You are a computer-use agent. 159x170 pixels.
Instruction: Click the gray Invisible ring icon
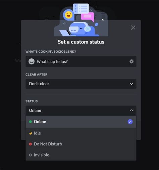click(x=31, y=155)
